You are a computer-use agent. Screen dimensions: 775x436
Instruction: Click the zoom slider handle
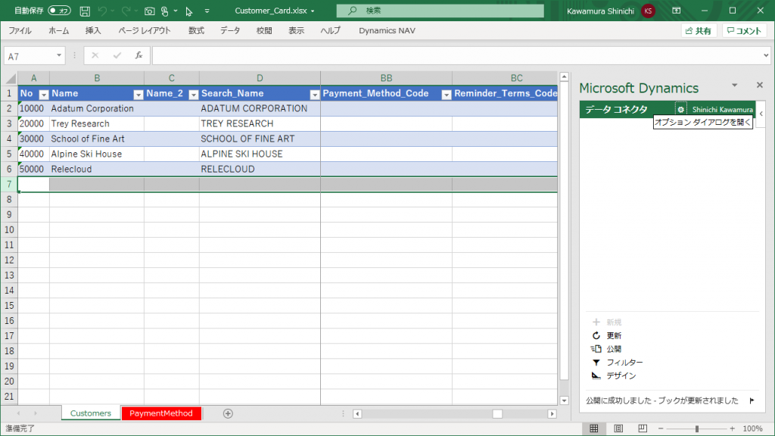pos(697,428)
